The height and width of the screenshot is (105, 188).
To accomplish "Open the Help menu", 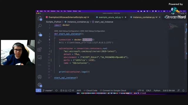I will (80, 11).
